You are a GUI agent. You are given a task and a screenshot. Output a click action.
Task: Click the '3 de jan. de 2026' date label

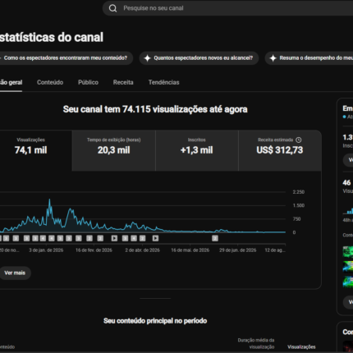46,250
